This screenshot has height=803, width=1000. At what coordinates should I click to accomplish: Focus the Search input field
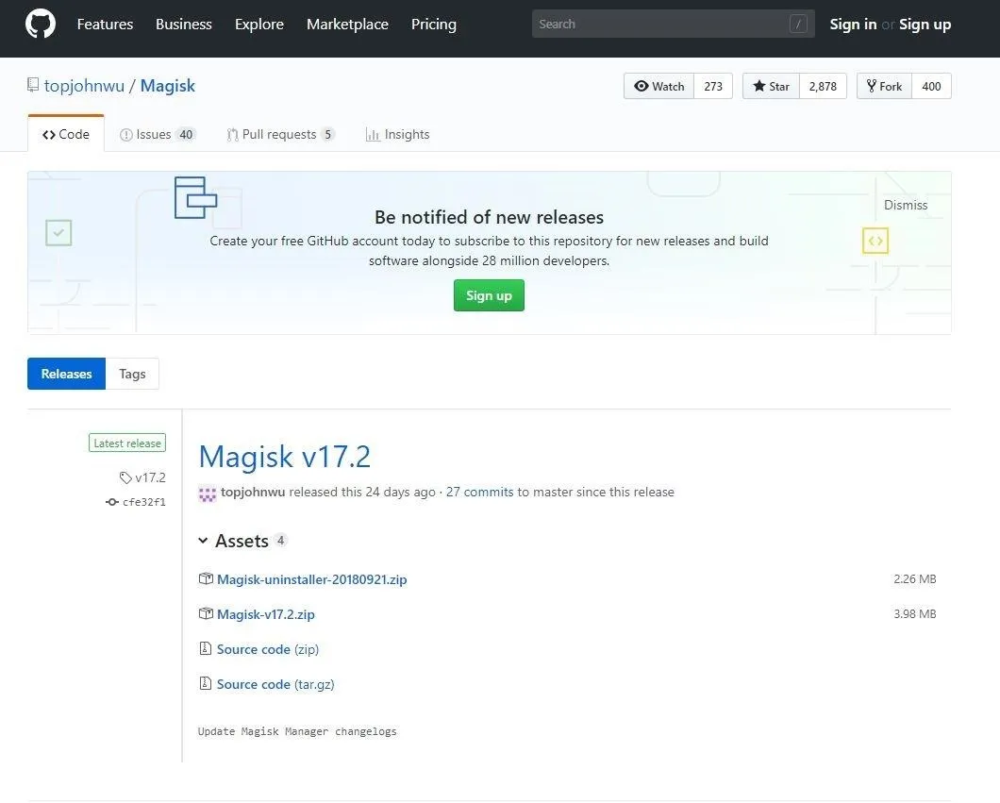pyautogui.click(x=674, y=25)
